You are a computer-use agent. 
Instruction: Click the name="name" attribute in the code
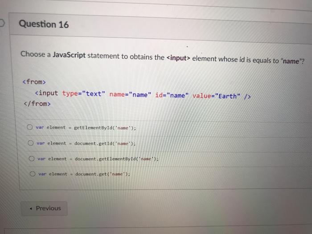point(130,94)
